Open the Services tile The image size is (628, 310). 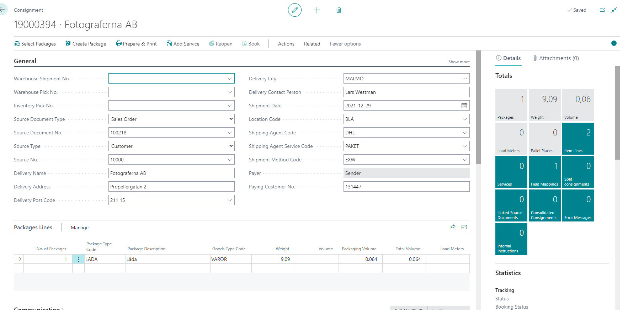tap(511, 172)
